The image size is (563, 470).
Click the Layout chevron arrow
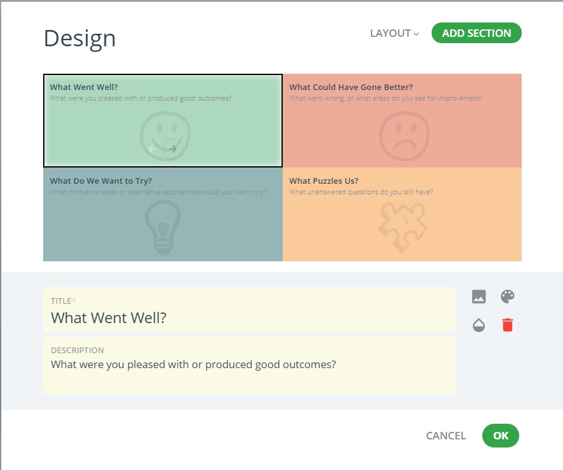click(x=416, y=34)
